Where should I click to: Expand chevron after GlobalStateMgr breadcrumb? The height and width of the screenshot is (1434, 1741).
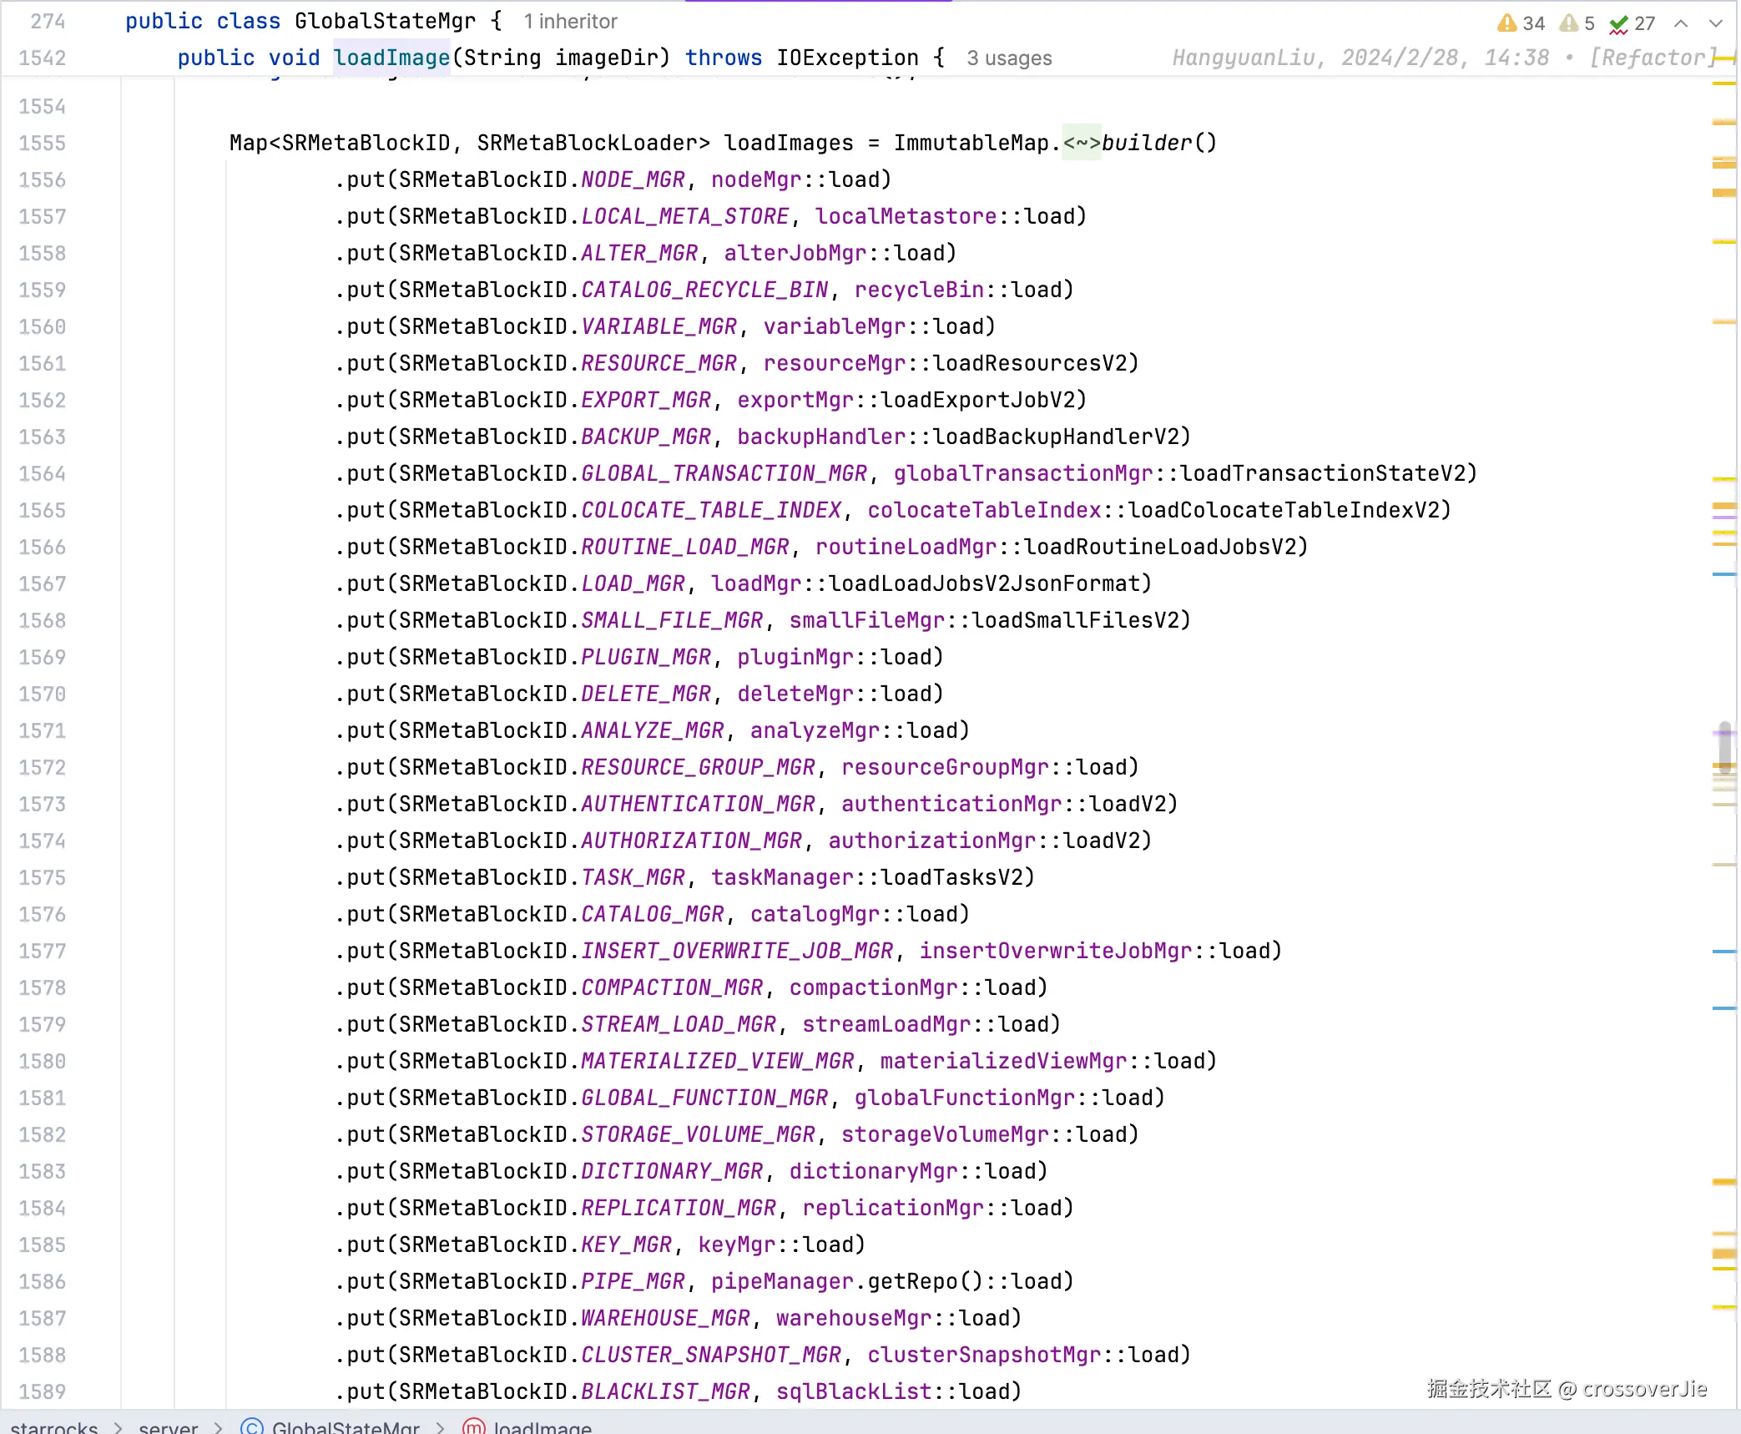pyautogui.click(x=441, y=1426)
